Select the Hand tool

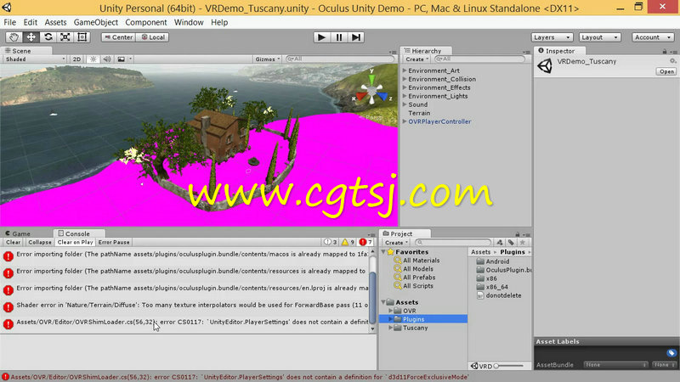click(14, 37)
